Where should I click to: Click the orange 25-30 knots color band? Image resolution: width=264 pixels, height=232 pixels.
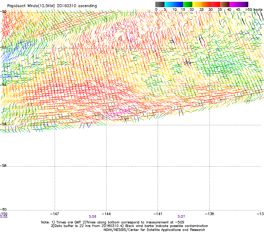[206, 4]
